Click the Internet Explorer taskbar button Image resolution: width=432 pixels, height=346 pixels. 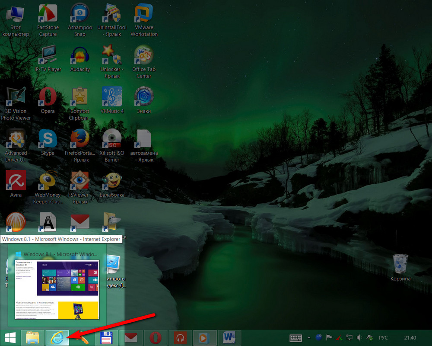(x=57, y=338)
